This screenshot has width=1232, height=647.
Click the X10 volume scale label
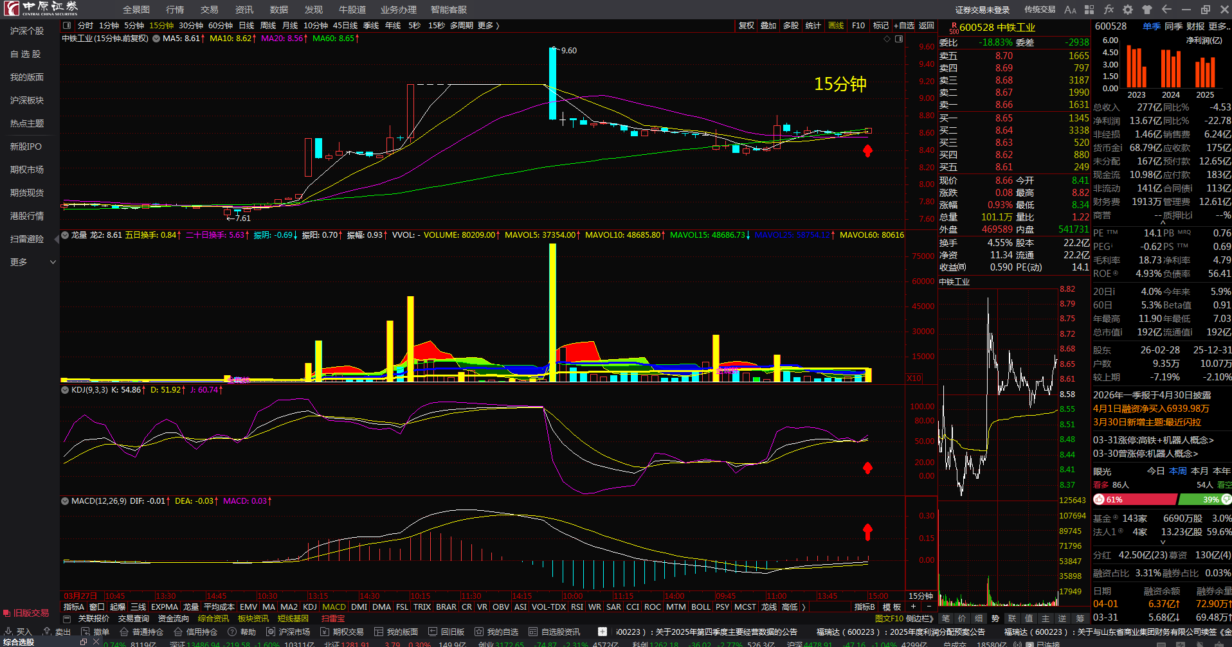[914, 378]
